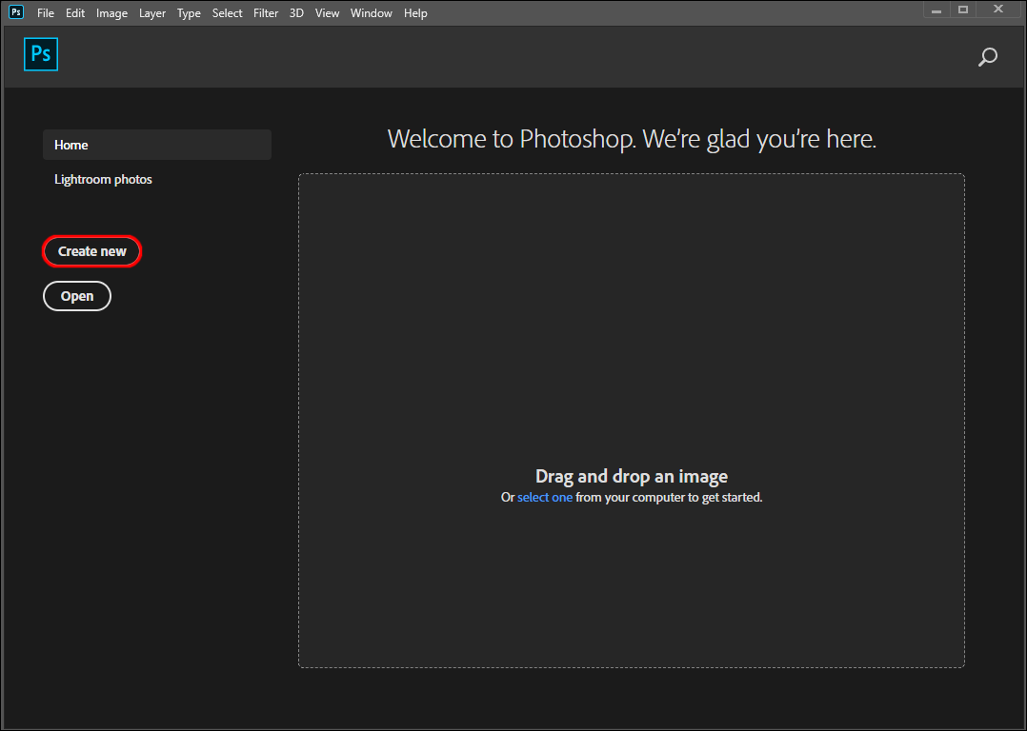The image size is (1027, 731).
Task: Maximize the Photoshop window
Action: pyautogui.click(x=963, y=10)
